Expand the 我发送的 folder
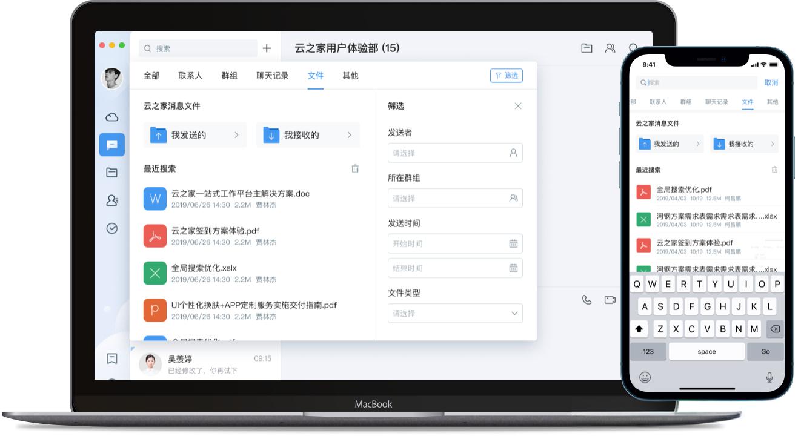Viewport: 801px width, 436px height. pyautogui.click(x=195, y=135)
